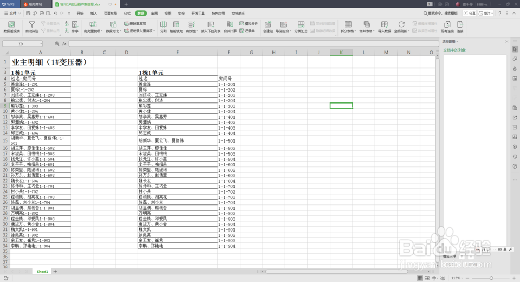Click the print preview icon
The width and height of the screenshot is (520, 282).
pos(48,14)
